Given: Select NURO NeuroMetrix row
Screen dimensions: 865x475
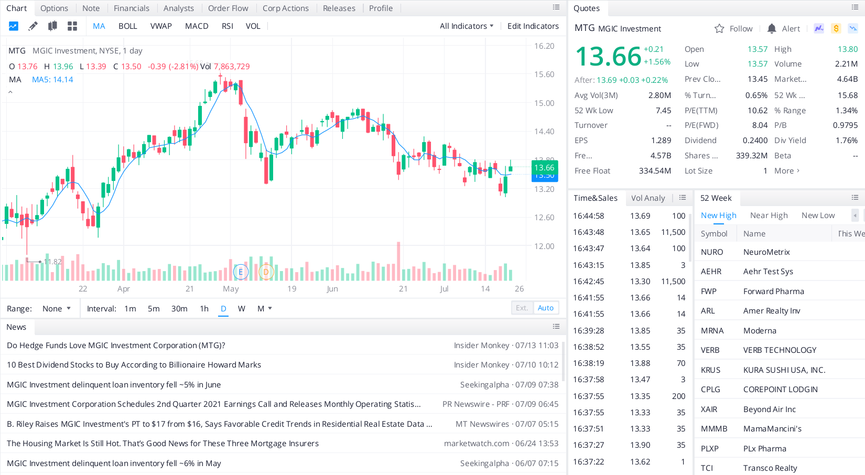Looking at the screenshot, I should (x=780, y=252).
